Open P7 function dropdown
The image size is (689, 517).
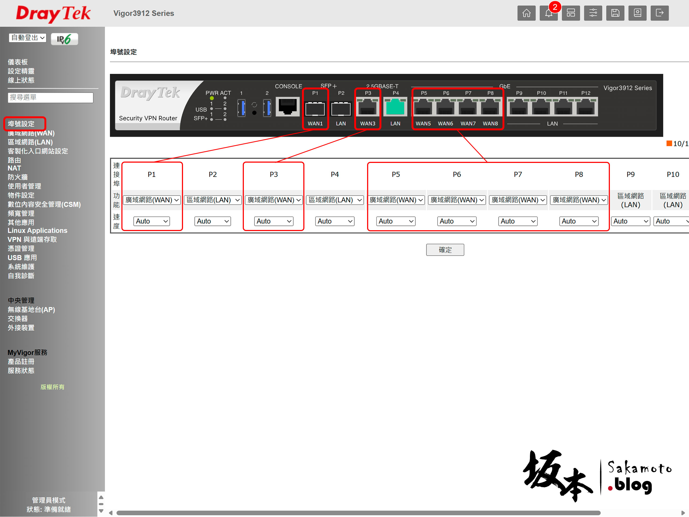point(518,200)
